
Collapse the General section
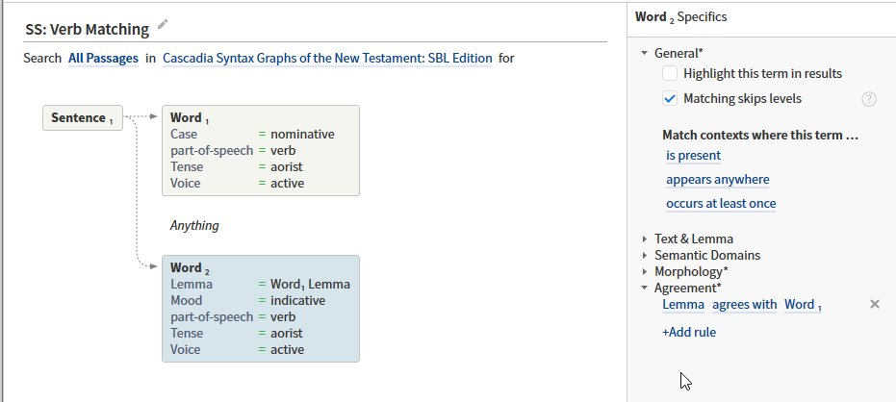click(645, 53)
